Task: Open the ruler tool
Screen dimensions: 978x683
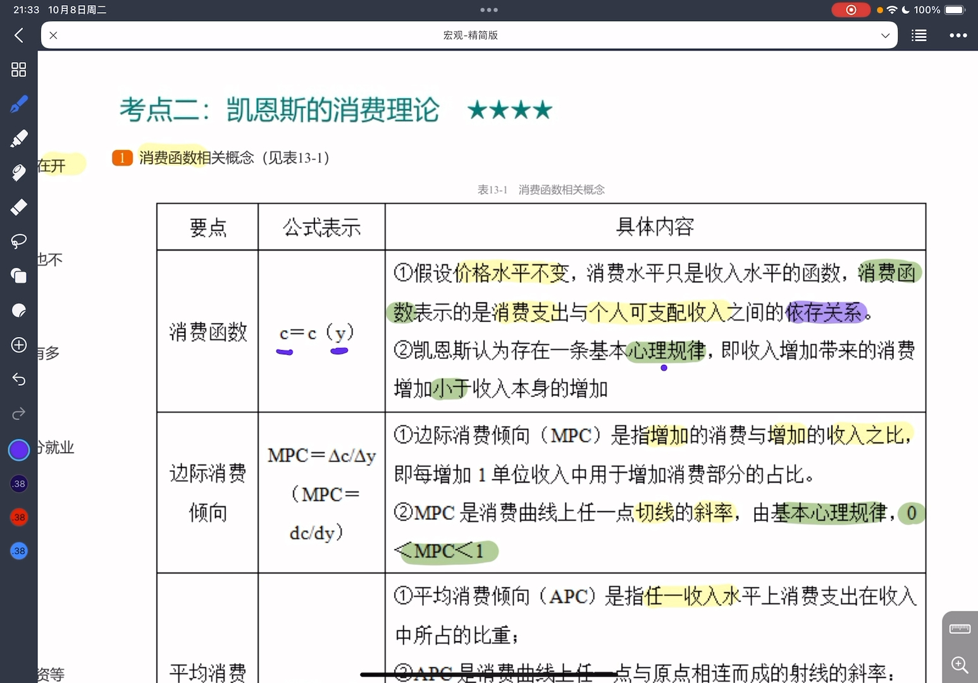Action: 960,629
